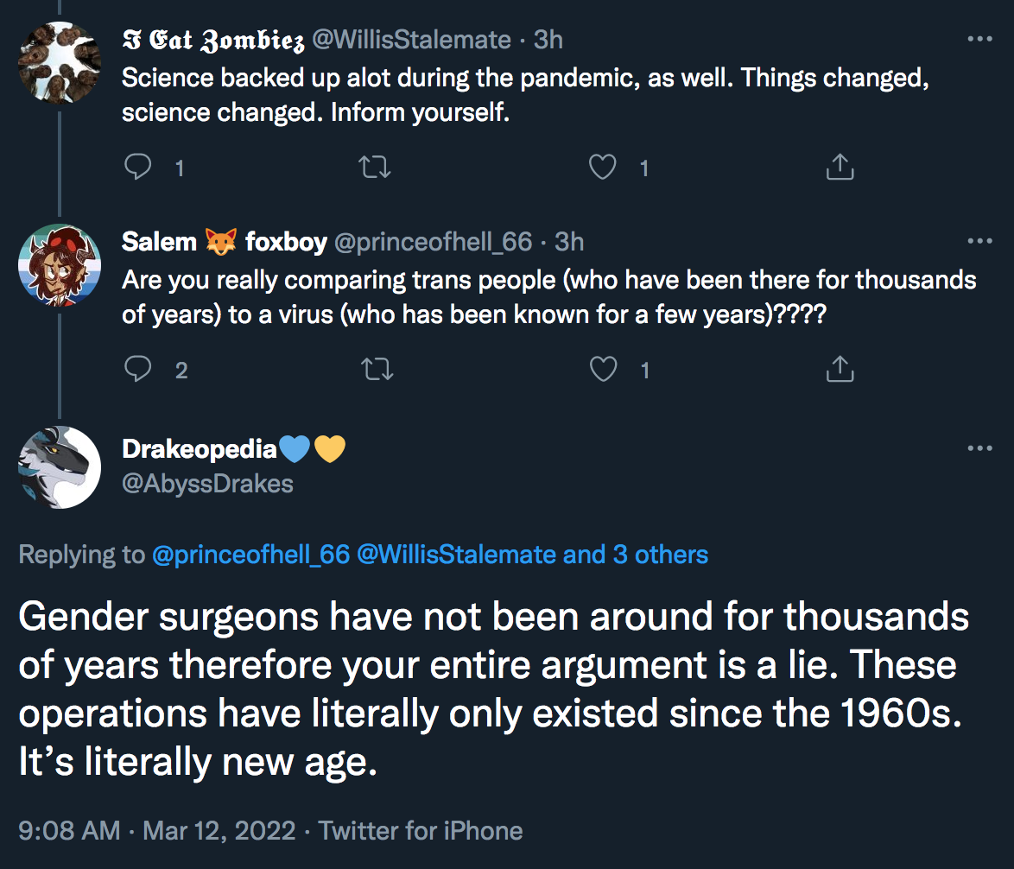
Task: Open Salem foxboy's avatar
Action: click(60, 264)
